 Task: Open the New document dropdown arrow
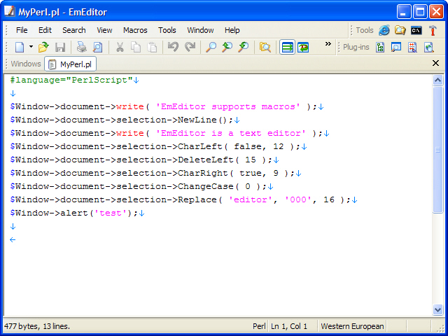[x=31, y=47]
